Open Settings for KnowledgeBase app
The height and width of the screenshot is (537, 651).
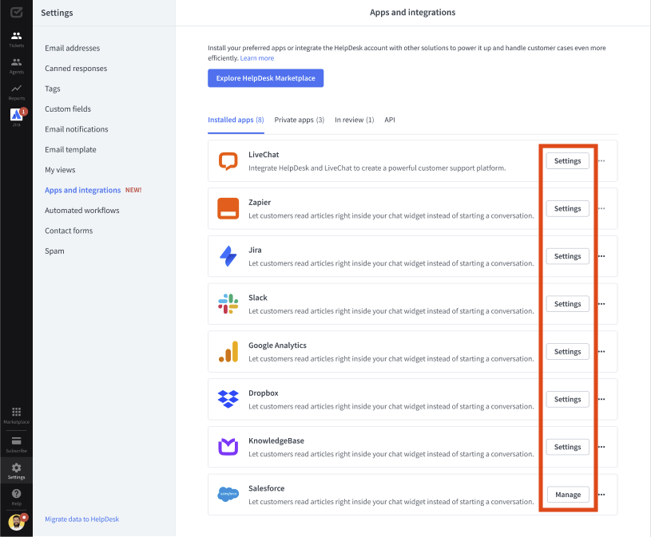pos(567,447)
